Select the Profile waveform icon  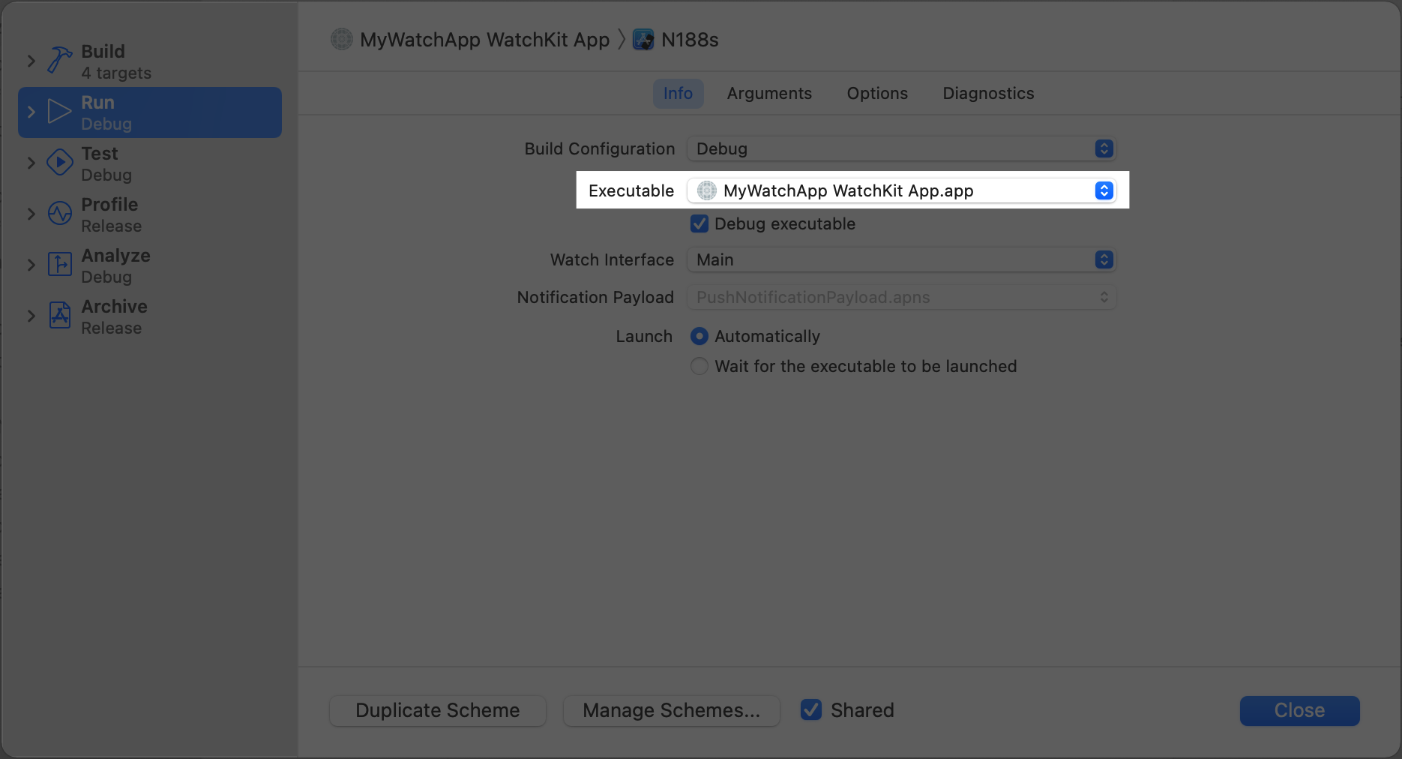tap(60, 214)
